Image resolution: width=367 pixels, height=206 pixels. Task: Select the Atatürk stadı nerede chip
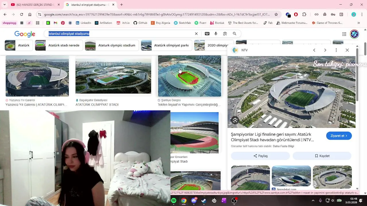pyautogui.click(x=58, y=45)
